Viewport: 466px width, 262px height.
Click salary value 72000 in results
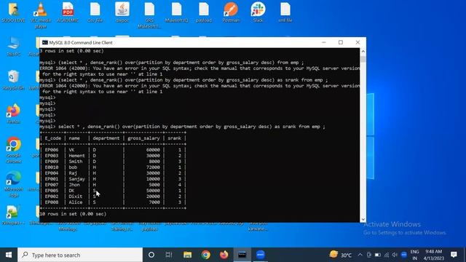[153, 167]
